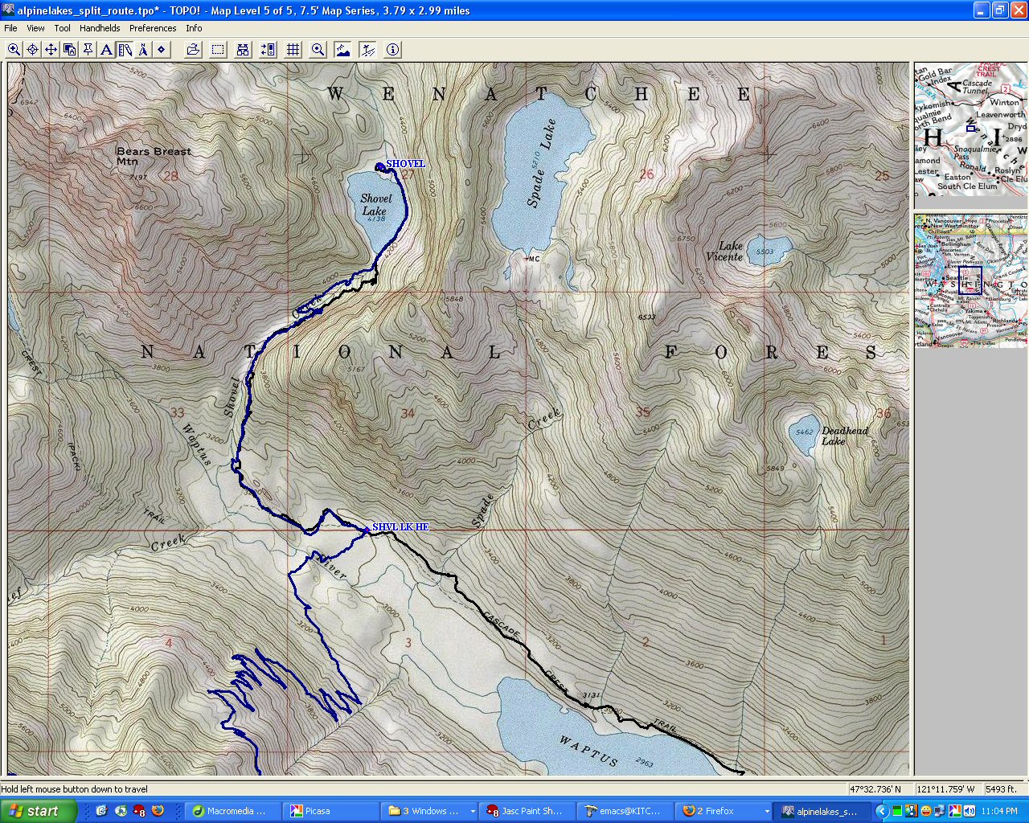The width and height of the screenshot is (1029, 823).
Task: Click the binoculars find icon
Action: tap(243, 50)
